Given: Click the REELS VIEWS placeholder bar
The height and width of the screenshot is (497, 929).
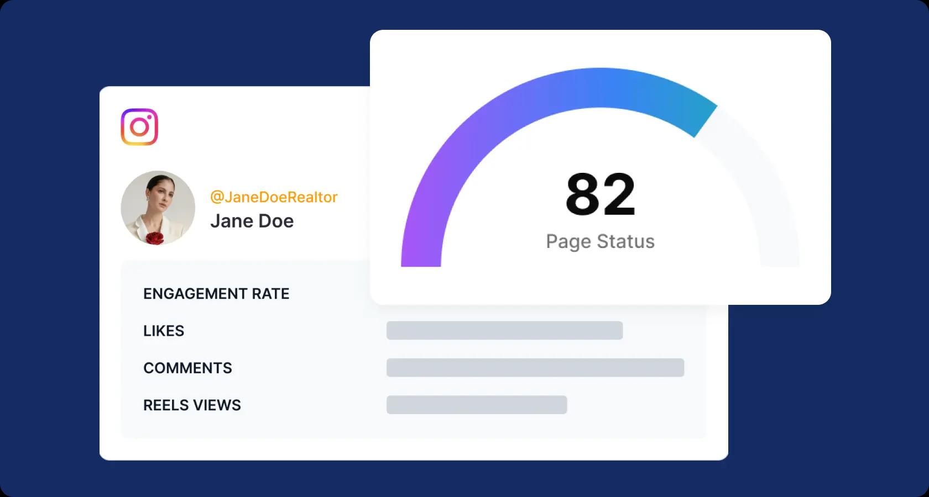Looking at the screenshot, I should (x=477, y=405).
